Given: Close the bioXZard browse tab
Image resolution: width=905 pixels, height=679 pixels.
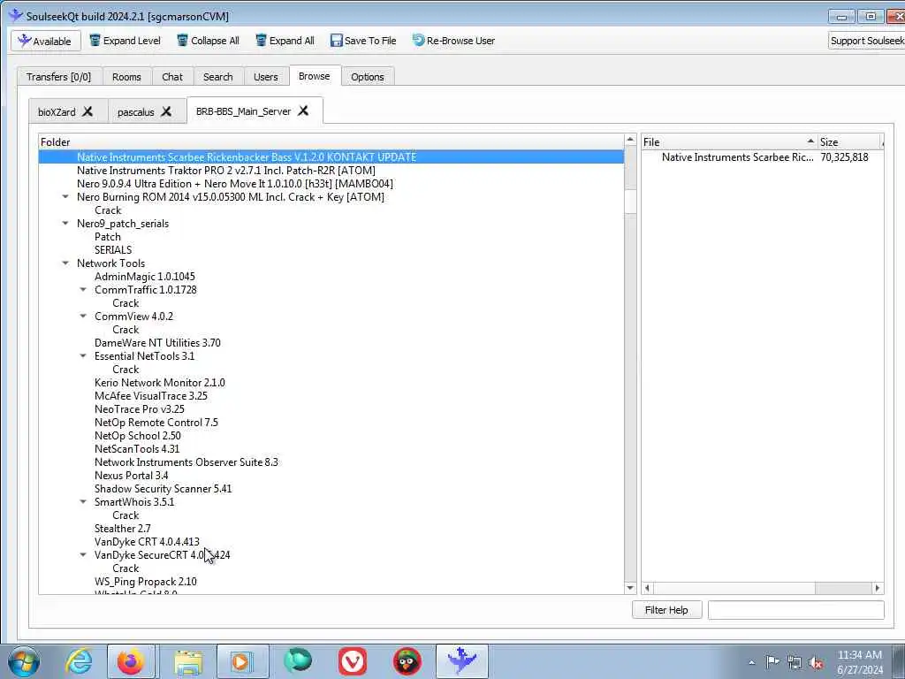Looking at the screenshot, I should pos(87,111).
